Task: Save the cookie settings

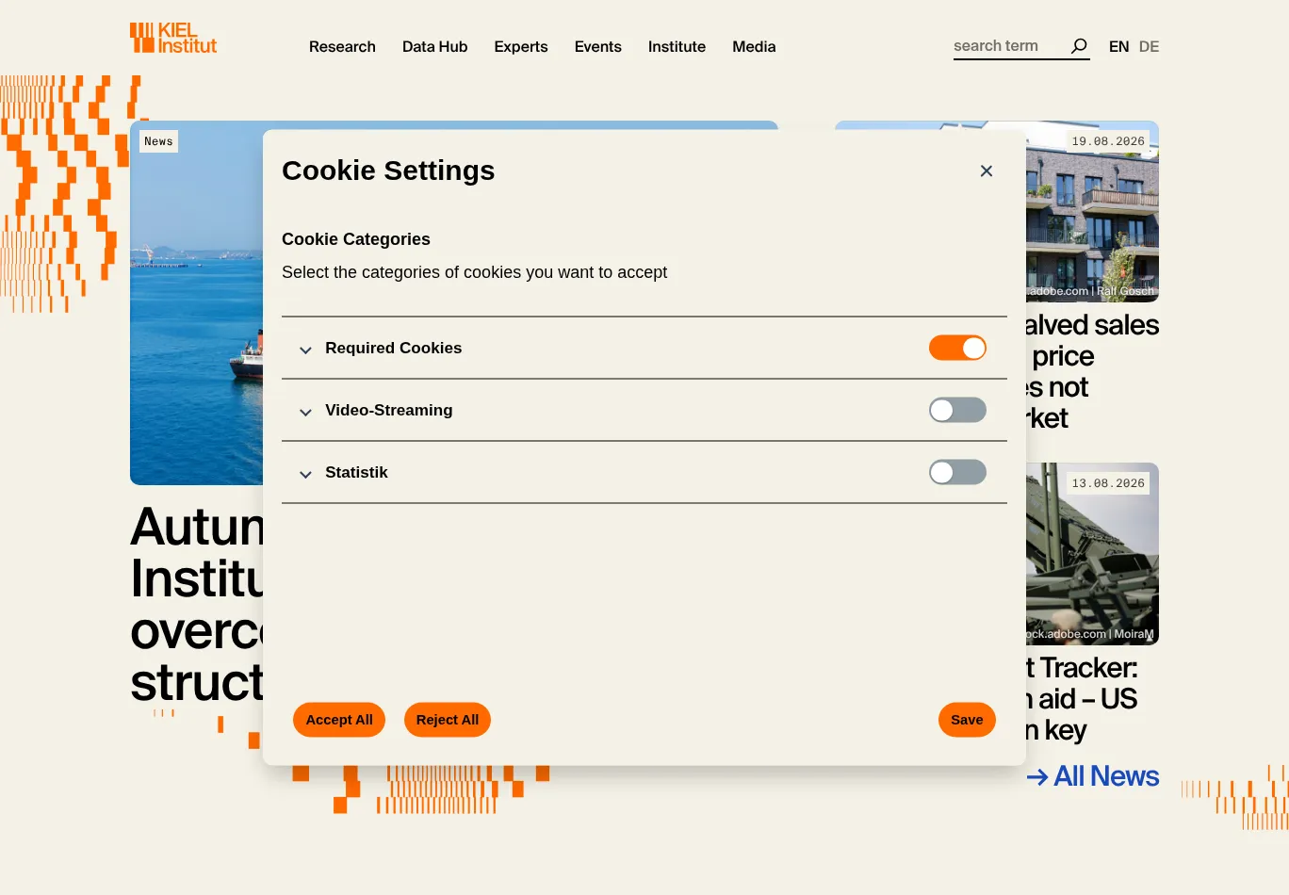Action: (x=967, y=720)
